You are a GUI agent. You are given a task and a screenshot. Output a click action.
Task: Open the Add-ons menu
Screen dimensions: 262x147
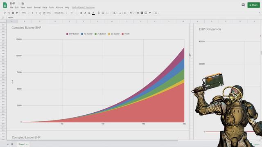pos(59,7)
